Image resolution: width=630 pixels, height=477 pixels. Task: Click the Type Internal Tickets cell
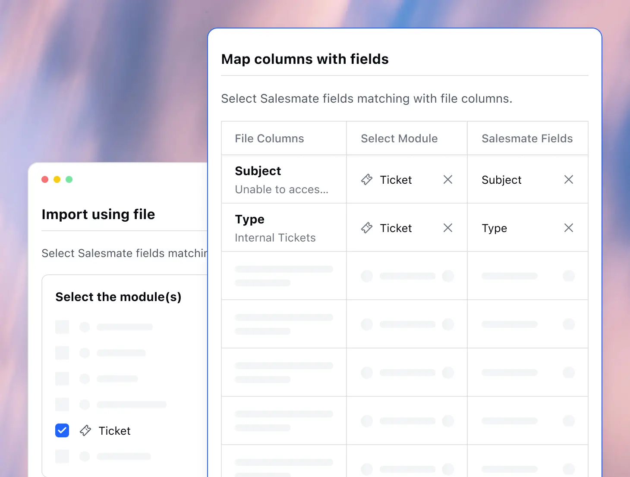coord(284,228)
